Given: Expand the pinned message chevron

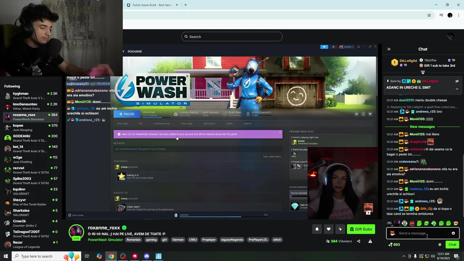Looking at the screenshot, I should click(457, 89).
